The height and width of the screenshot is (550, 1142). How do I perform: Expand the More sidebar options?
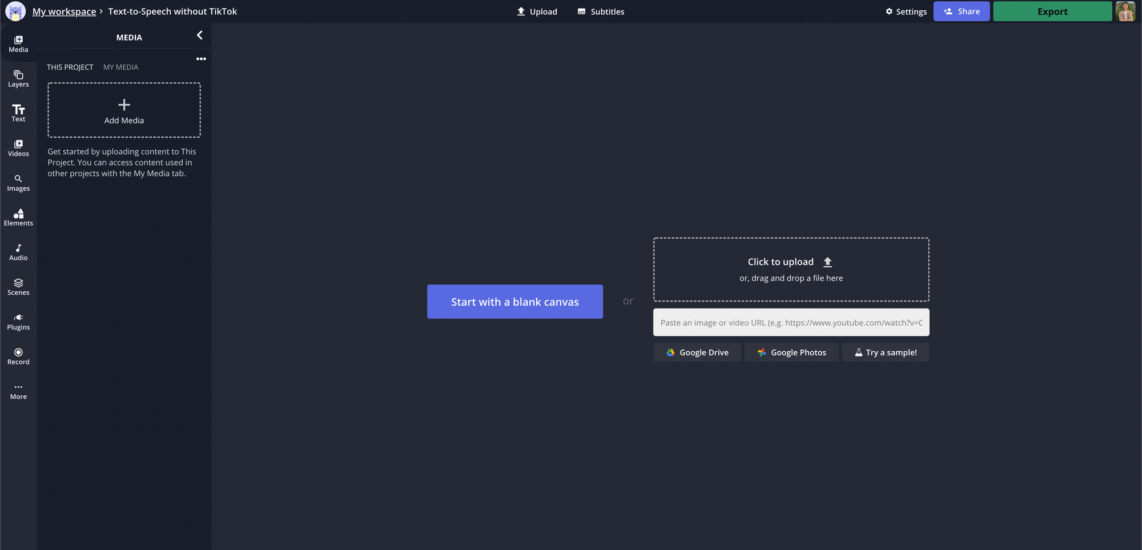tap(18, 391)
